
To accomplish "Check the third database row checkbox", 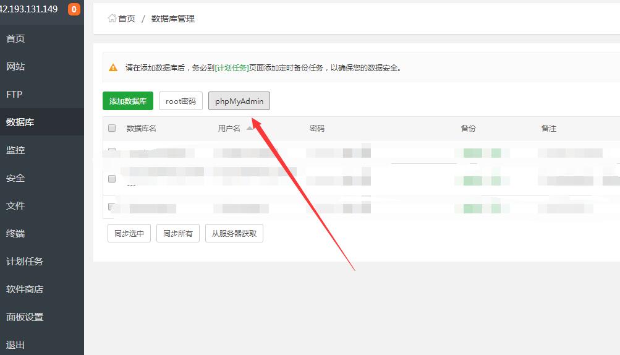I will (112, 207).
